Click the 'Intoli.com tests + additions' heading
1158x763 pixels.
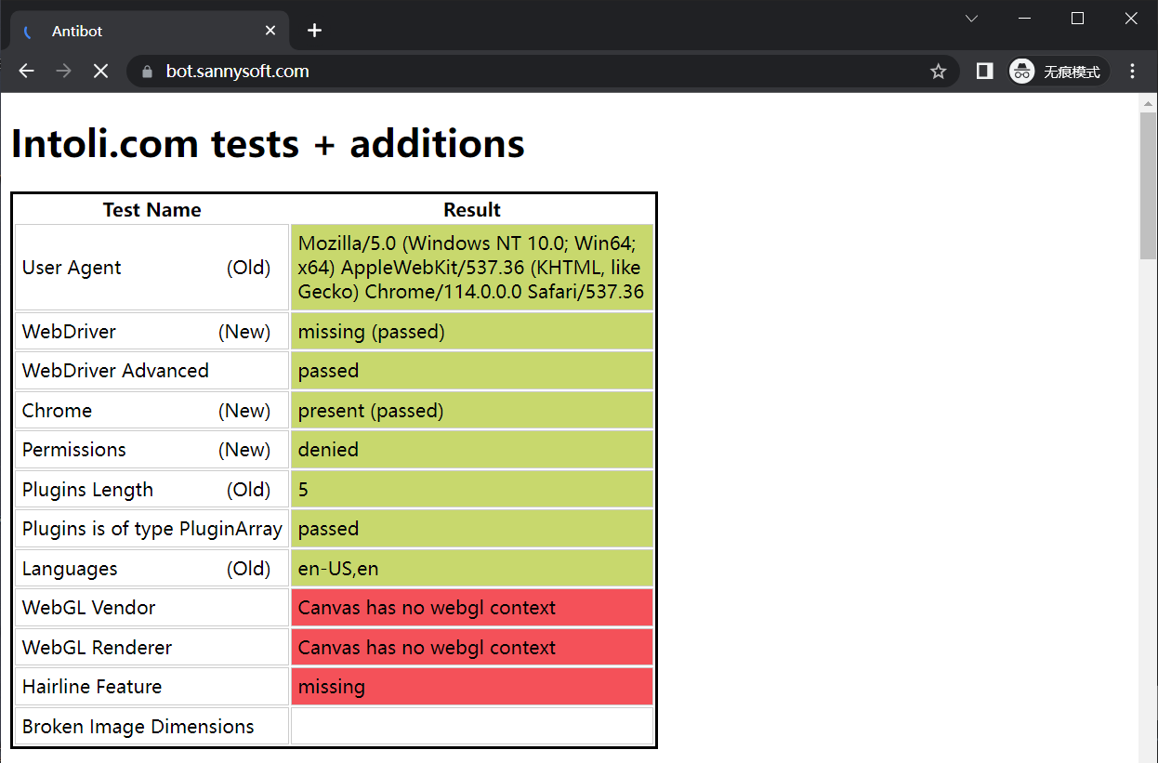pos(268,144)
